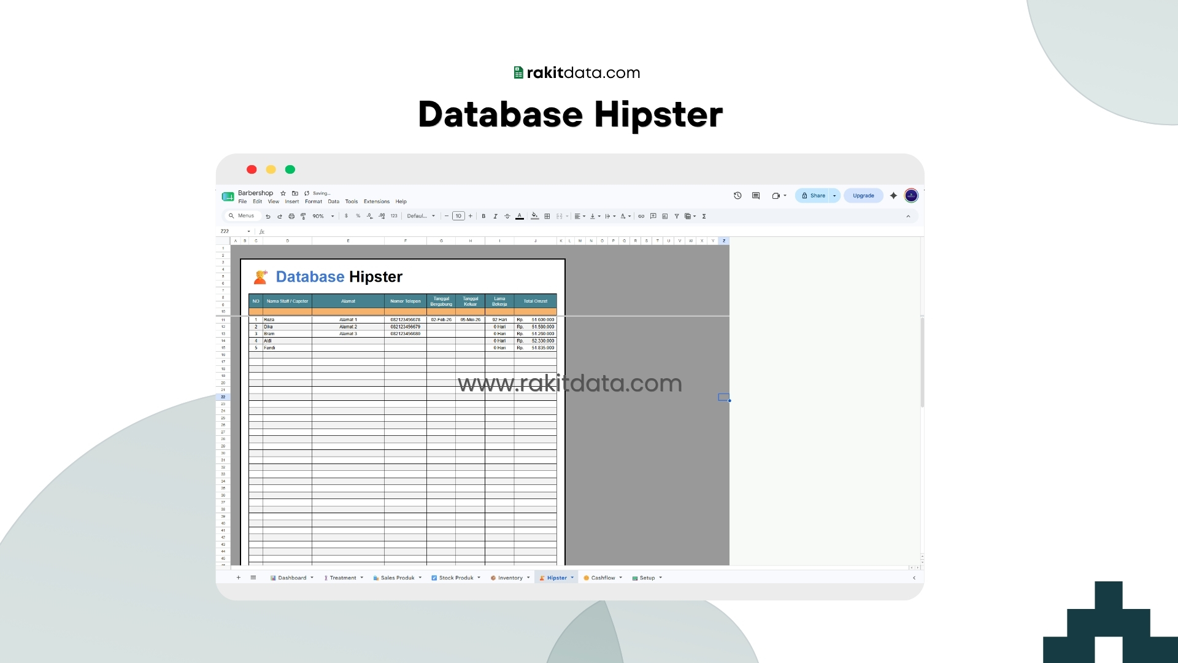Open the zoom 90% dropdown
Image resolution: width=1178 pixels, height=663 pixels.
(x=323, y=216)
